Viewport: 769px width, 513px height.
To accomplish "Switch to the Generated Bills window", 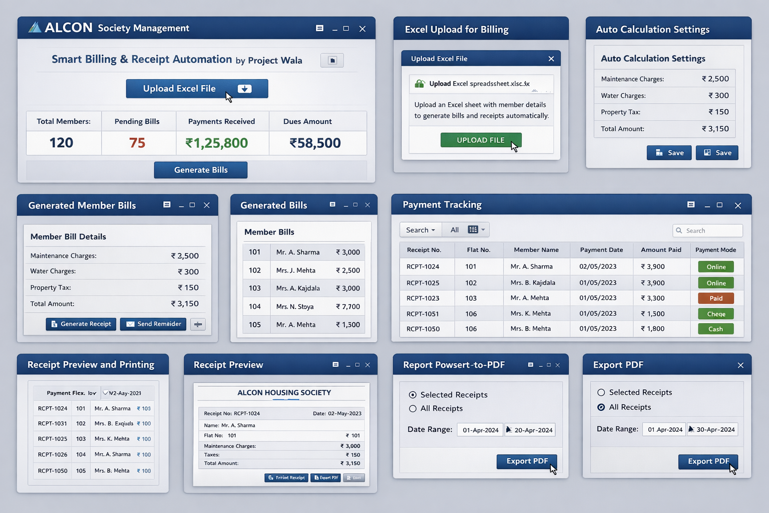I will tap(273, 205).
